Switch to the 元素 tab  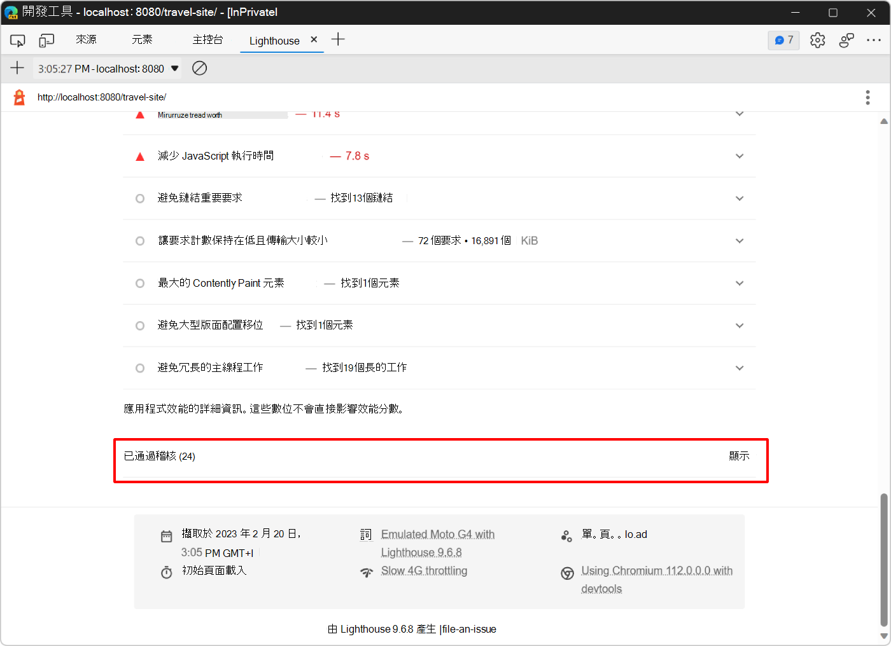(142, 40)
